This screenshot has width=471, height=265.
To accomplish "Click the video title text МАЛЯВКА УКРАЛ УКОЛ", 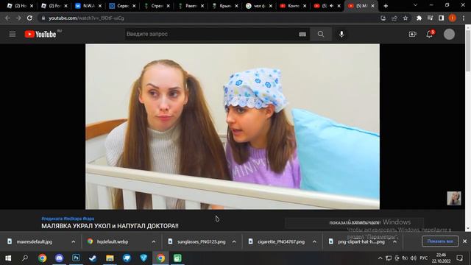I will click(x=110, y=226).
